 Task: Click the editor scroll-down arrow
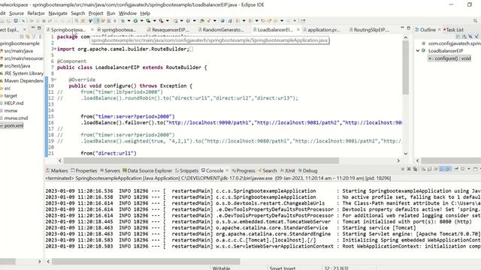(406, 154)
